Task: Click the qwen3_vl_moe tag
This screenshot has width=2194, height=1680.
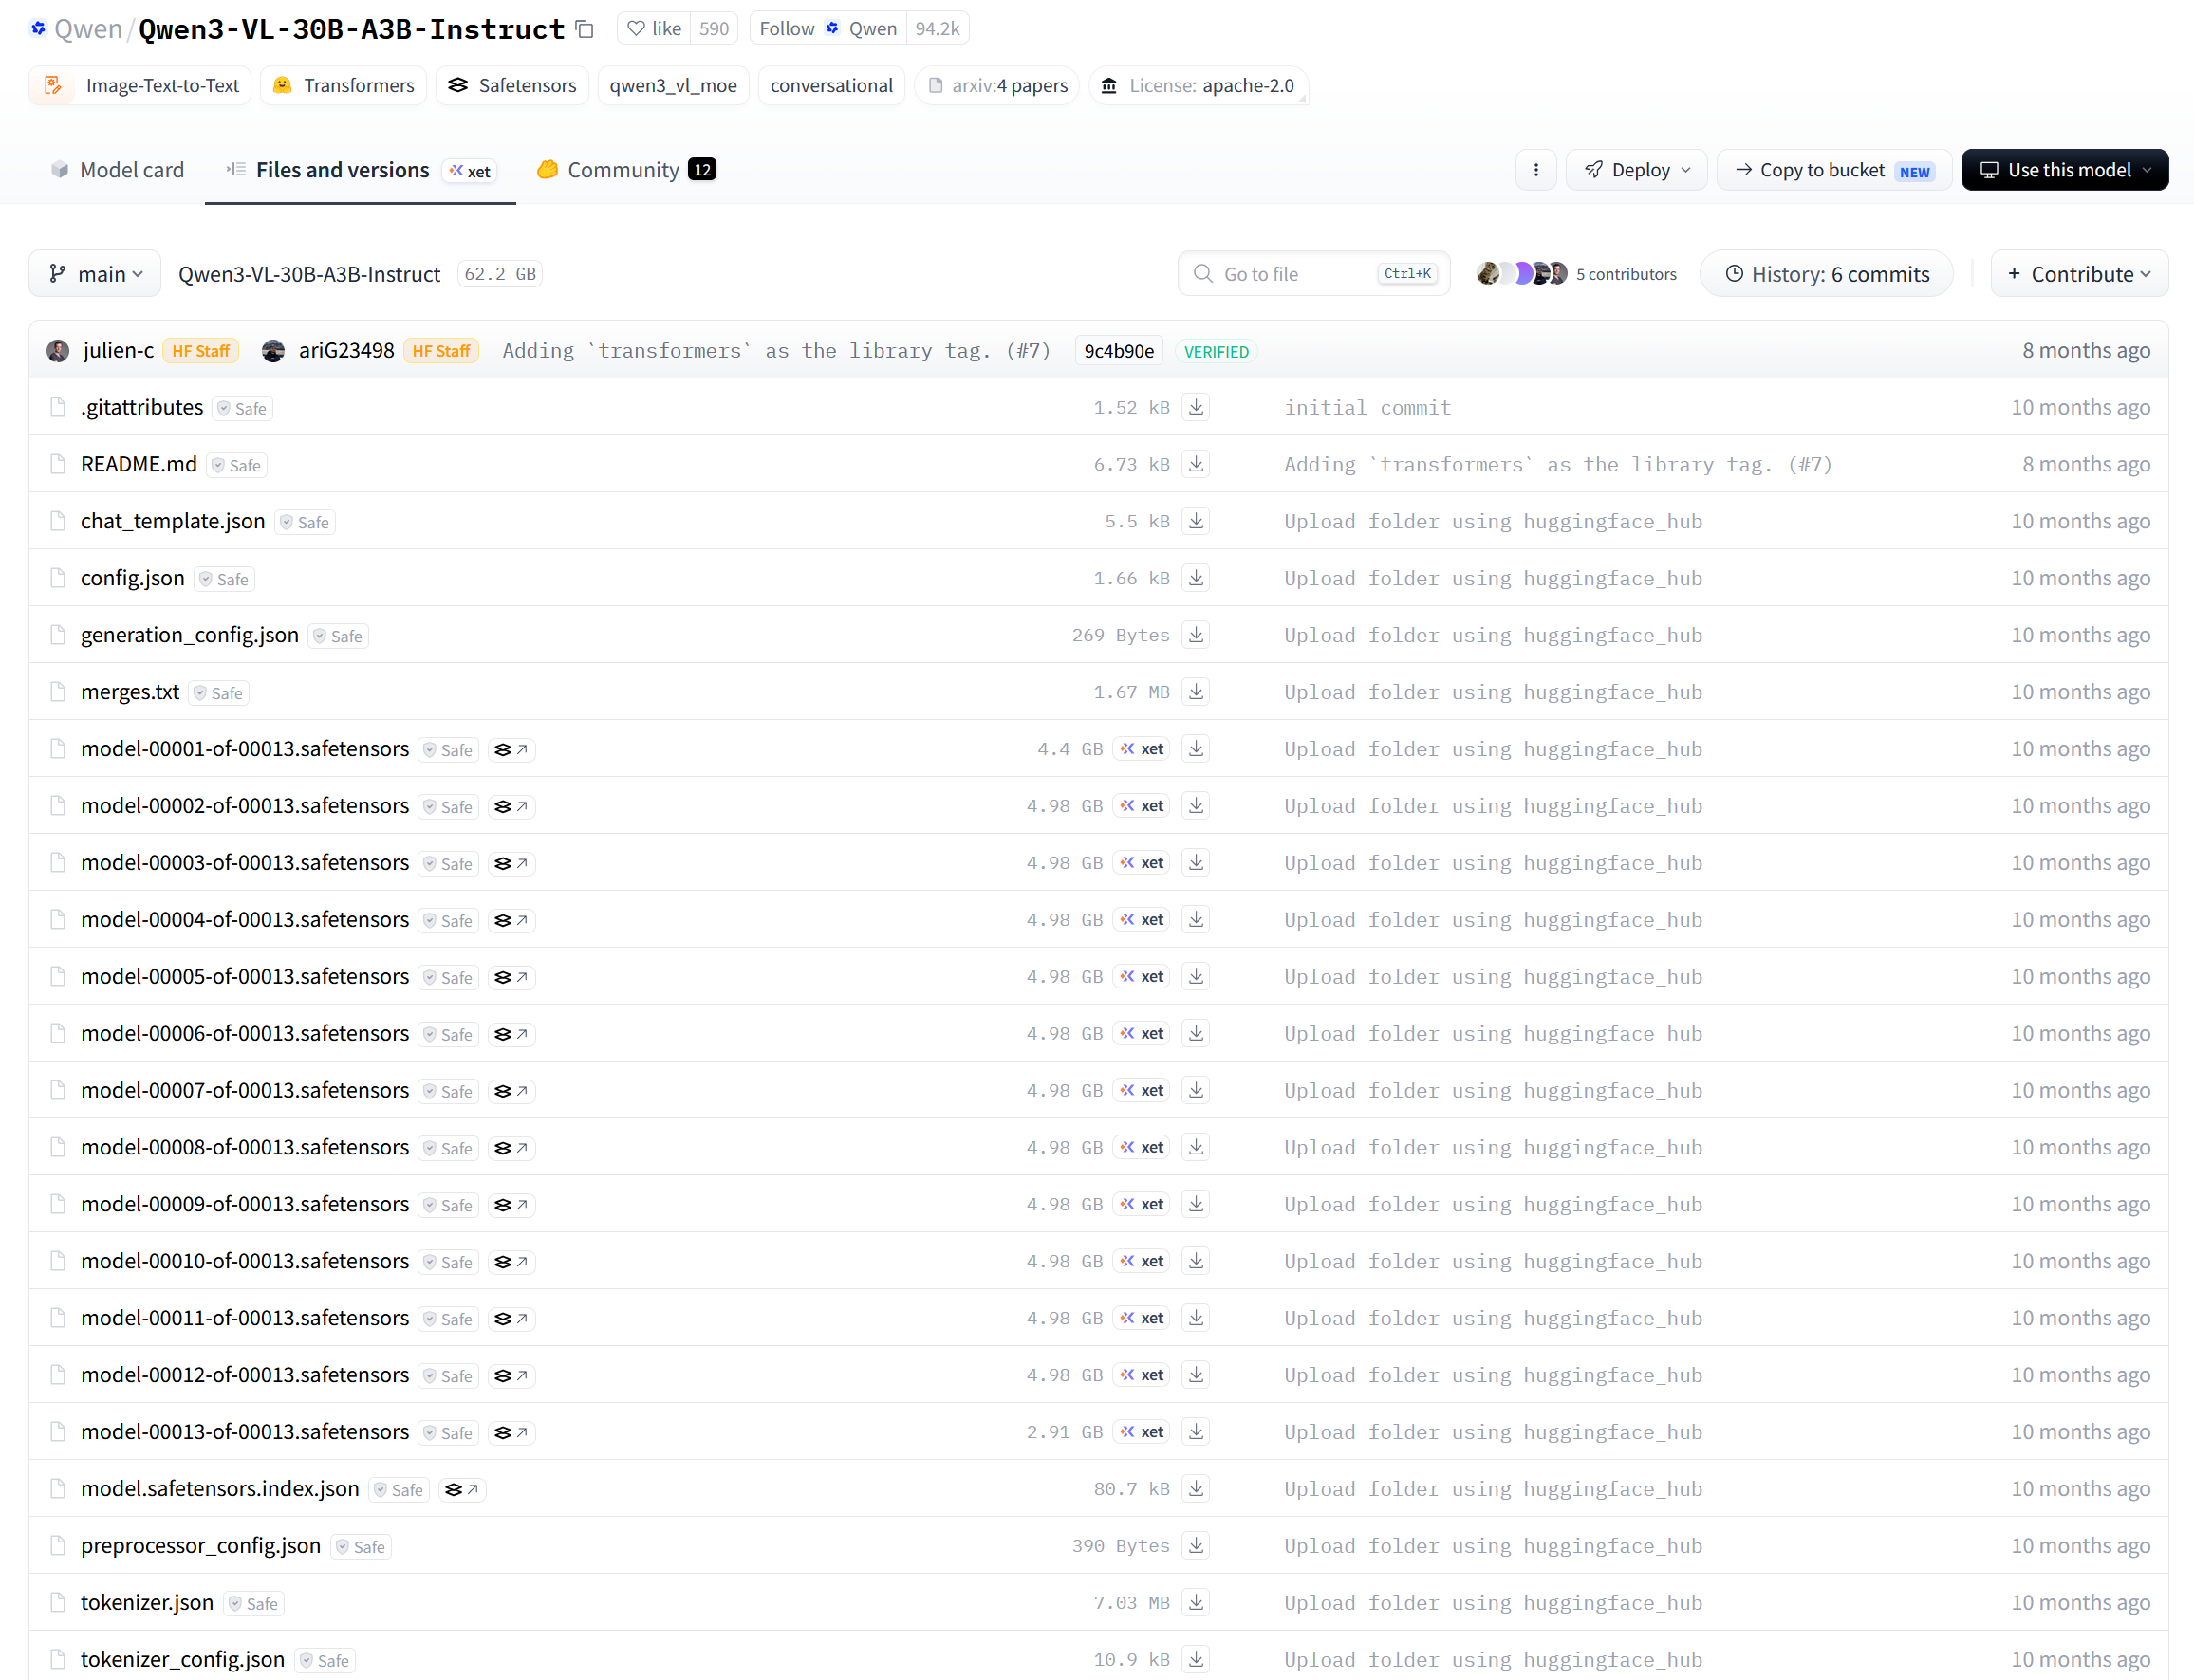Action: pos(674,86)
